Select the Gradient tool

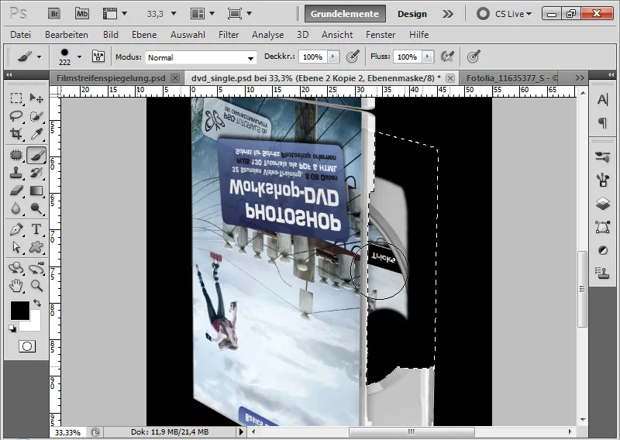[36, 191]
